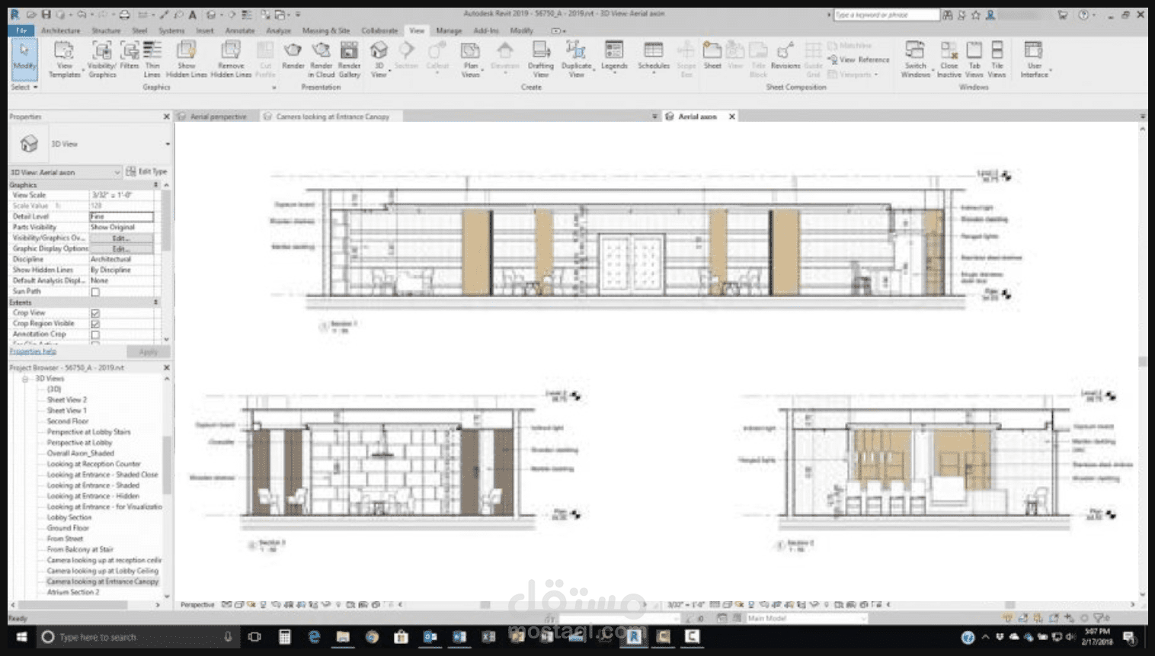Switch to the Annotate ribbon tab
This screenshot has height=656, width=1155.
pyautogui.click(x=240, y=30)
